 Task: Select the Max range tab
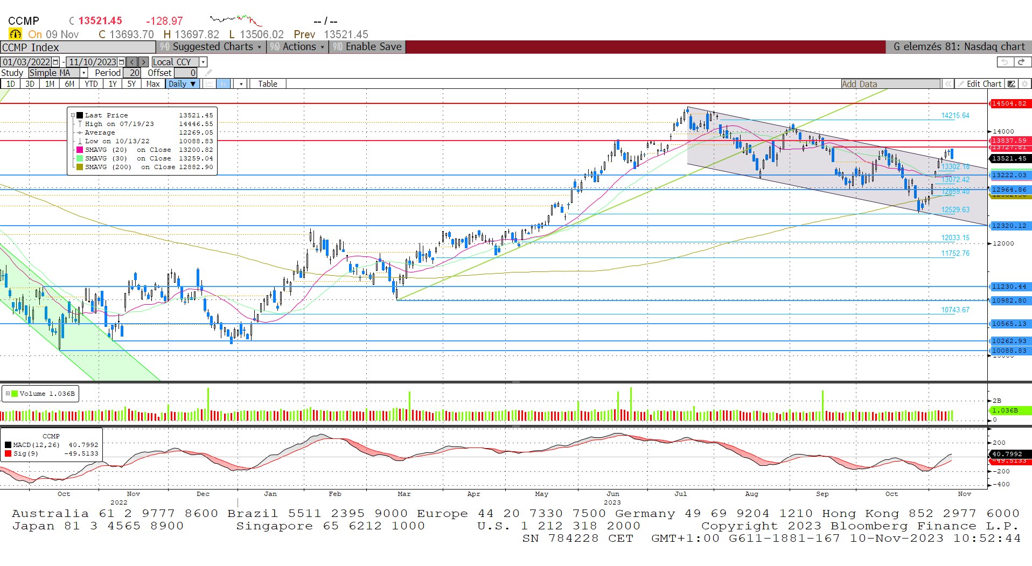[154, 84]
